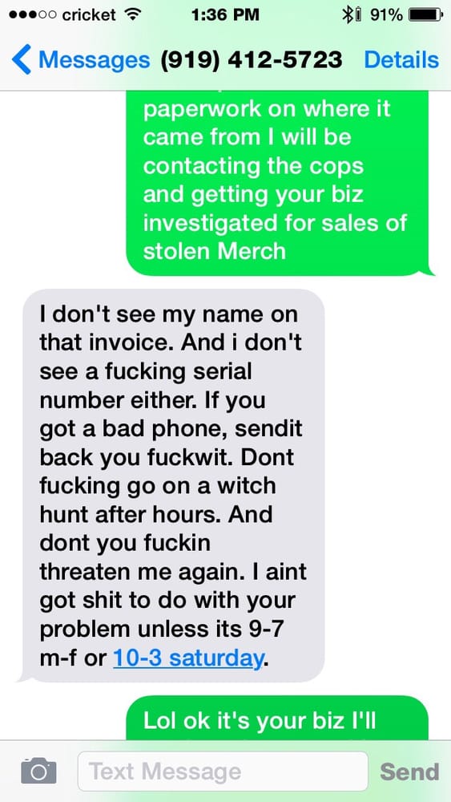Tap the 1:36 PM clock in status bar
451x802 pixels.
coord(225,15)
